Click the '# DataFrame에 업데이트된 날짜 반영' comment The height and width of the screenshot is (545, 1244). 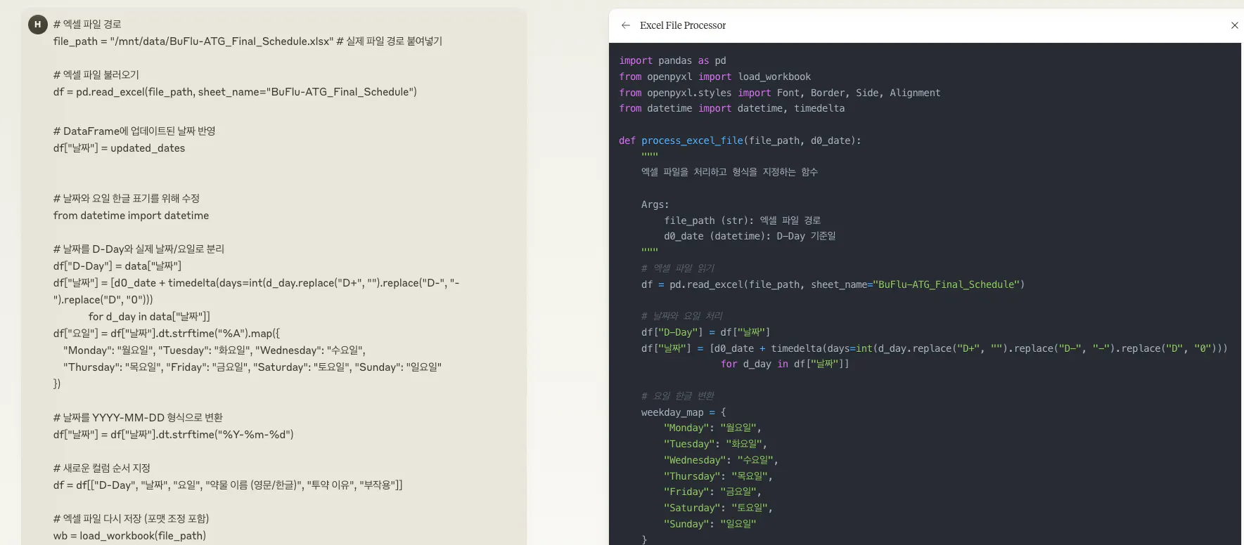[x=134, y=131]
